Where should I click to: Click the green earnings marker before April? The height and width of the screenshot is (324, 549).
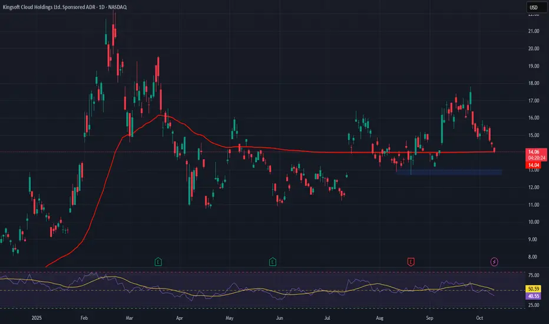coord(158,262)
